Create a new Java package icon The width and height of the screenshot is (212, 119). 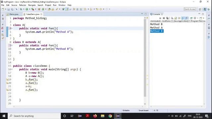tap(39, 9)
